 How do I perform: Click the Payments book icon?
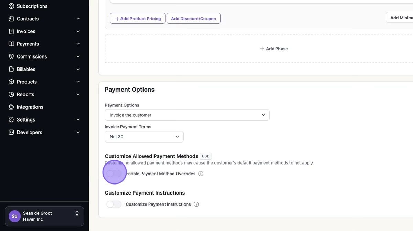(11, 44)
